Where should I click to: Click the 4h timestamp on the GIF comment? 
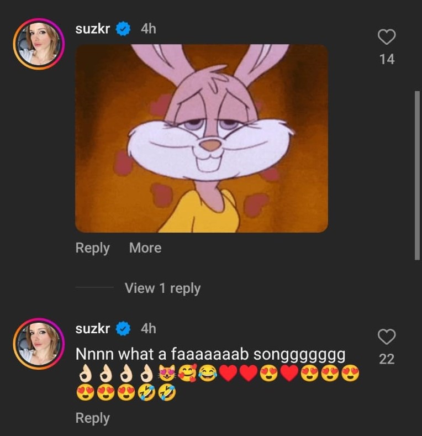pos(149,29)
